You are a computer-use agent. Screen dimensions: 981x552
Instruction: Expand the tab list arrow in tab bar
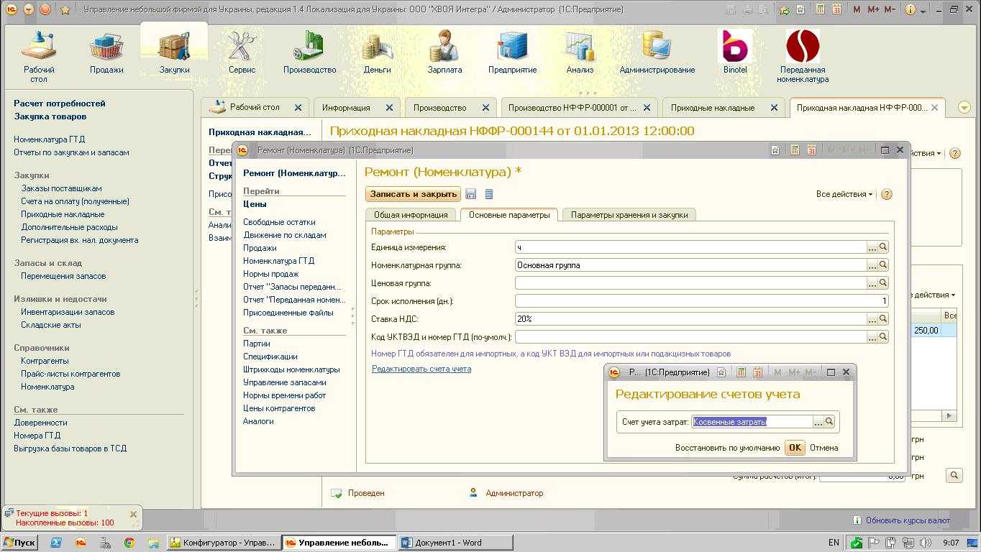(x=964, y=107)
